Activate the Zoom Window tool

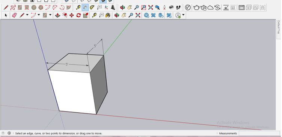pos(143,7)
